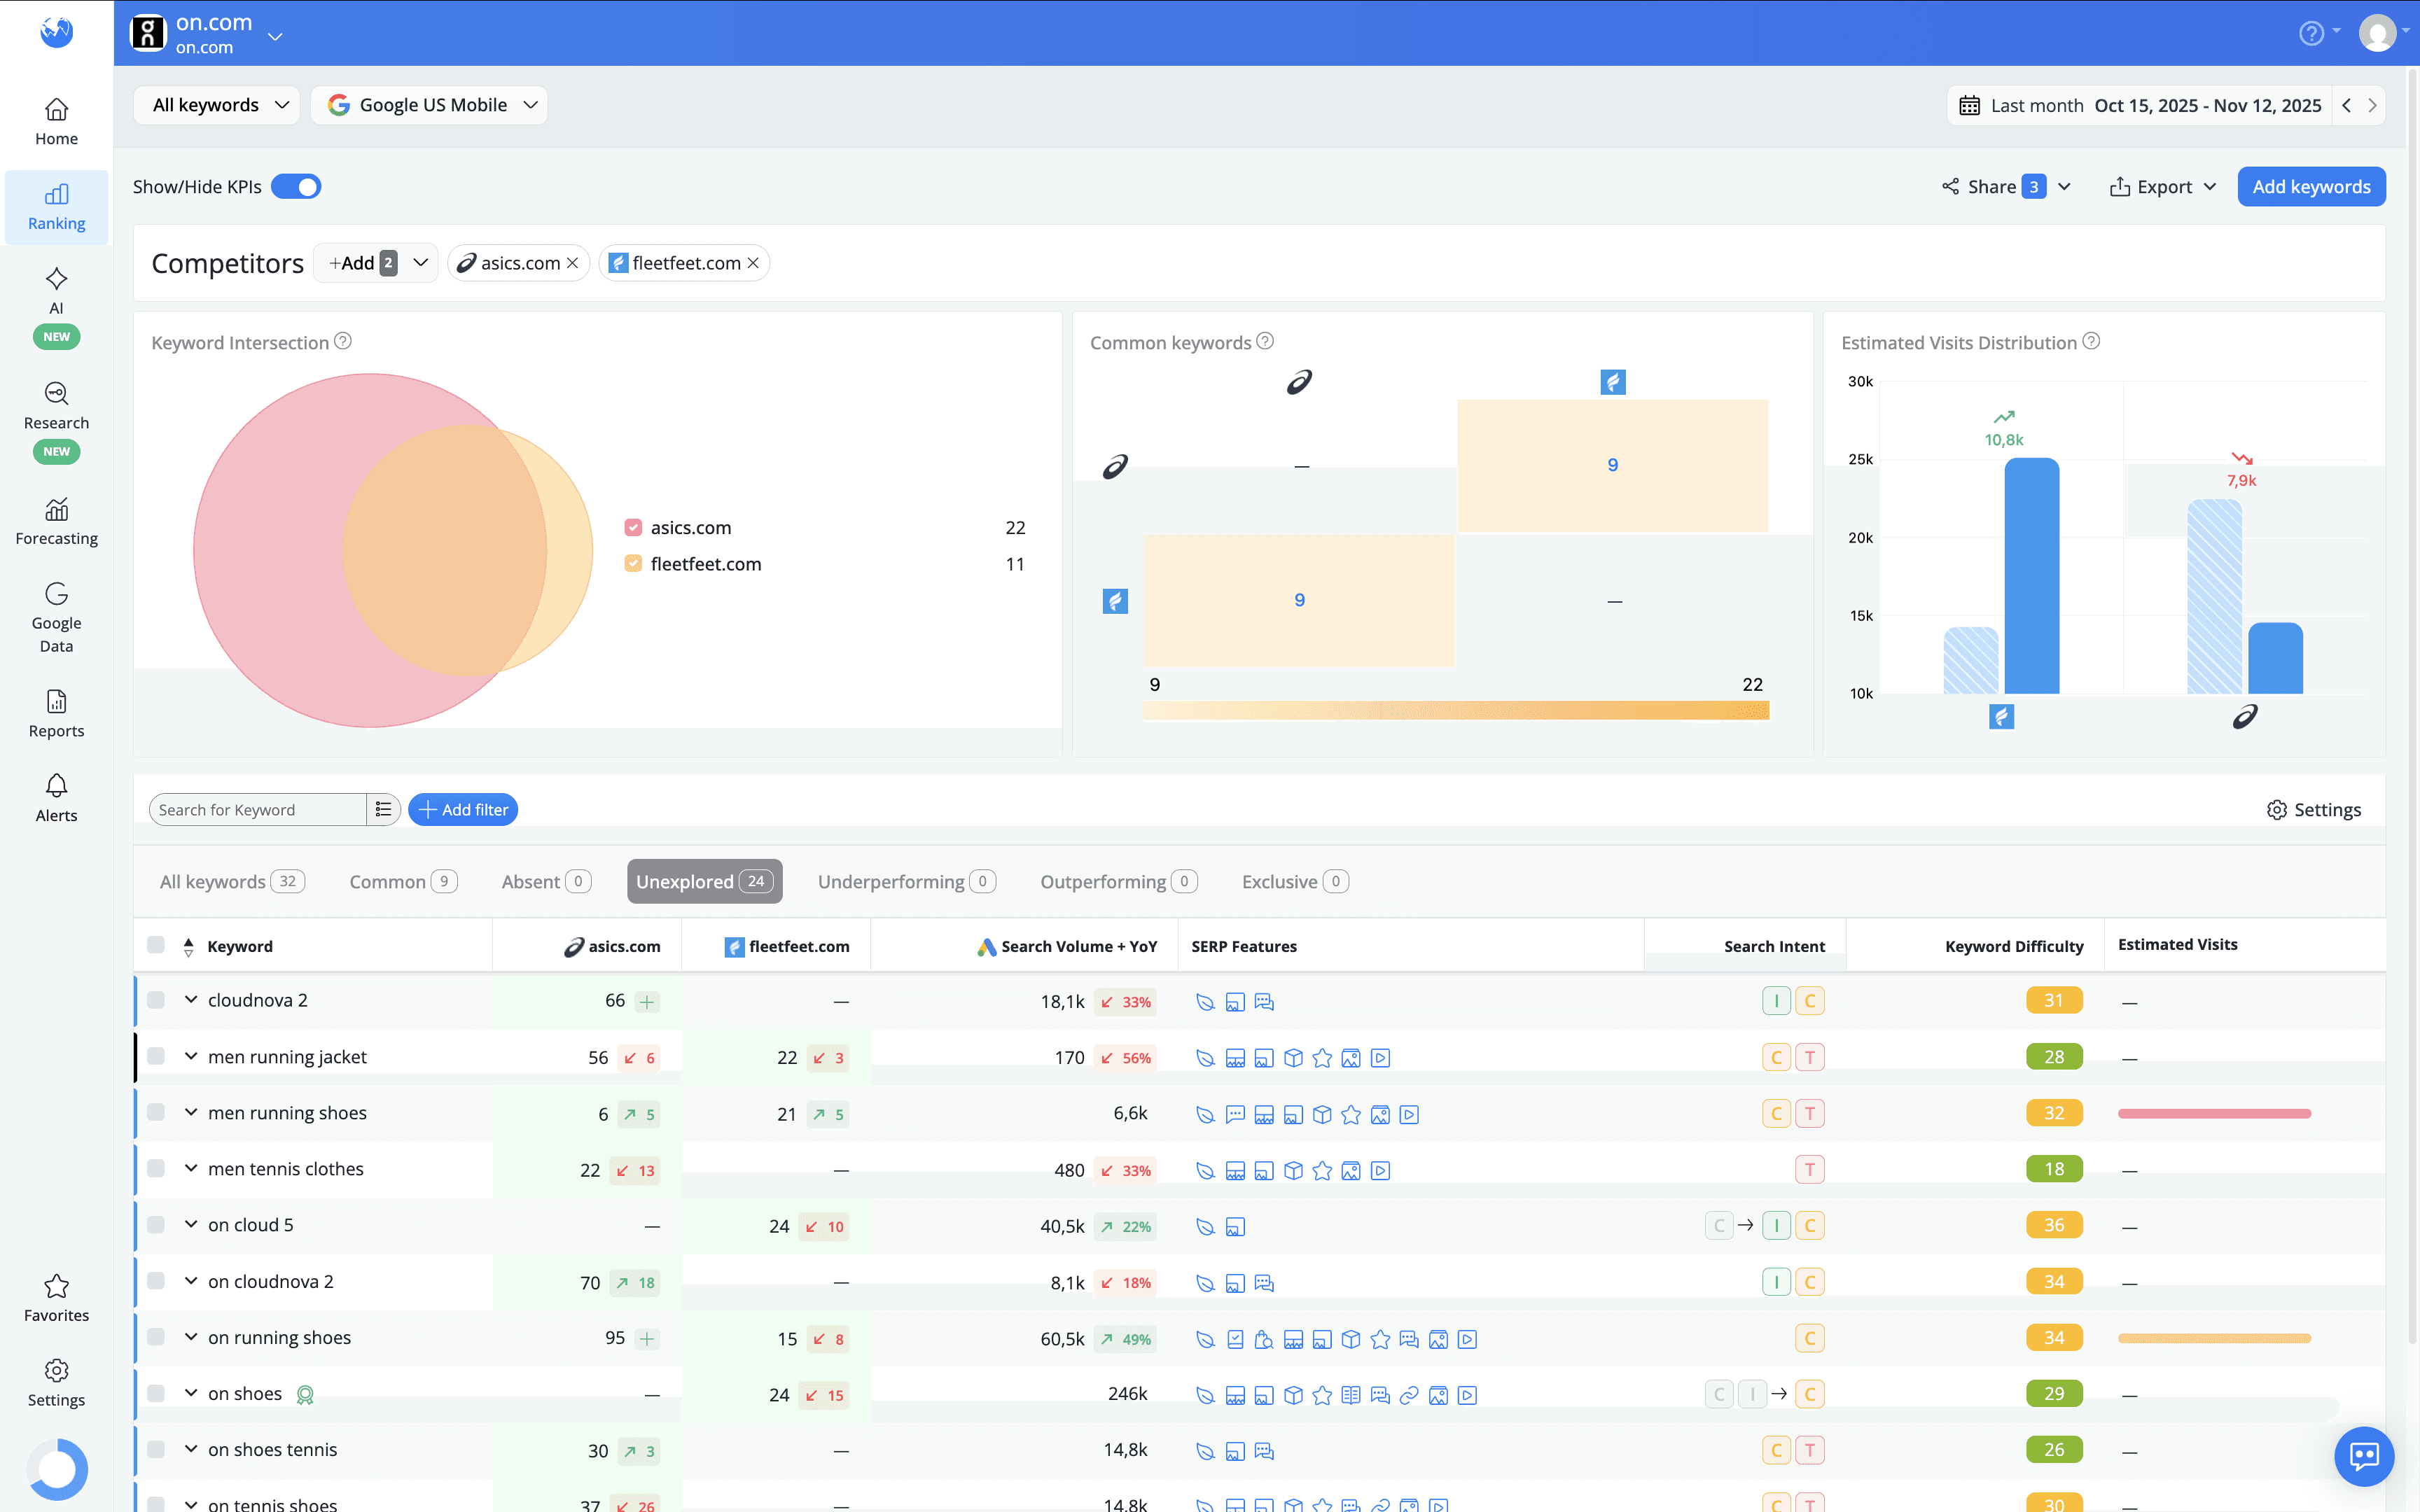Toggle fleetfeet.com checkbox in Venn legend
Screen dimensions: 2420x1512
tap(633, 563)
